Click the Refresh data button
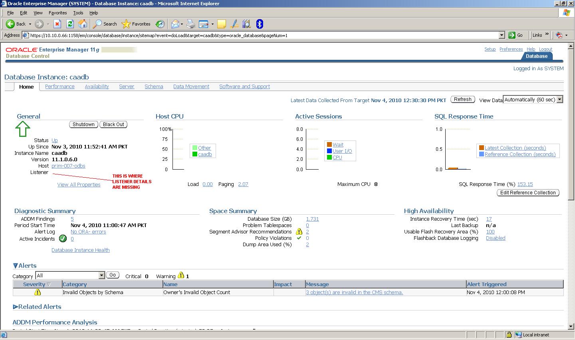This screenshot has width=575, height=340. 463,99
